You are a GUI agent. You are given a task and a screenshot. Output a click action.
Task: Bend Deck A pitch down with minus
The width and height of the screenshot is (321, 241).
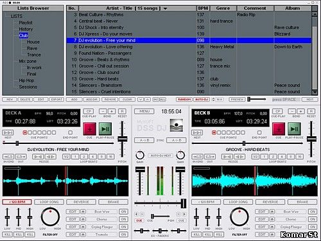103,111
